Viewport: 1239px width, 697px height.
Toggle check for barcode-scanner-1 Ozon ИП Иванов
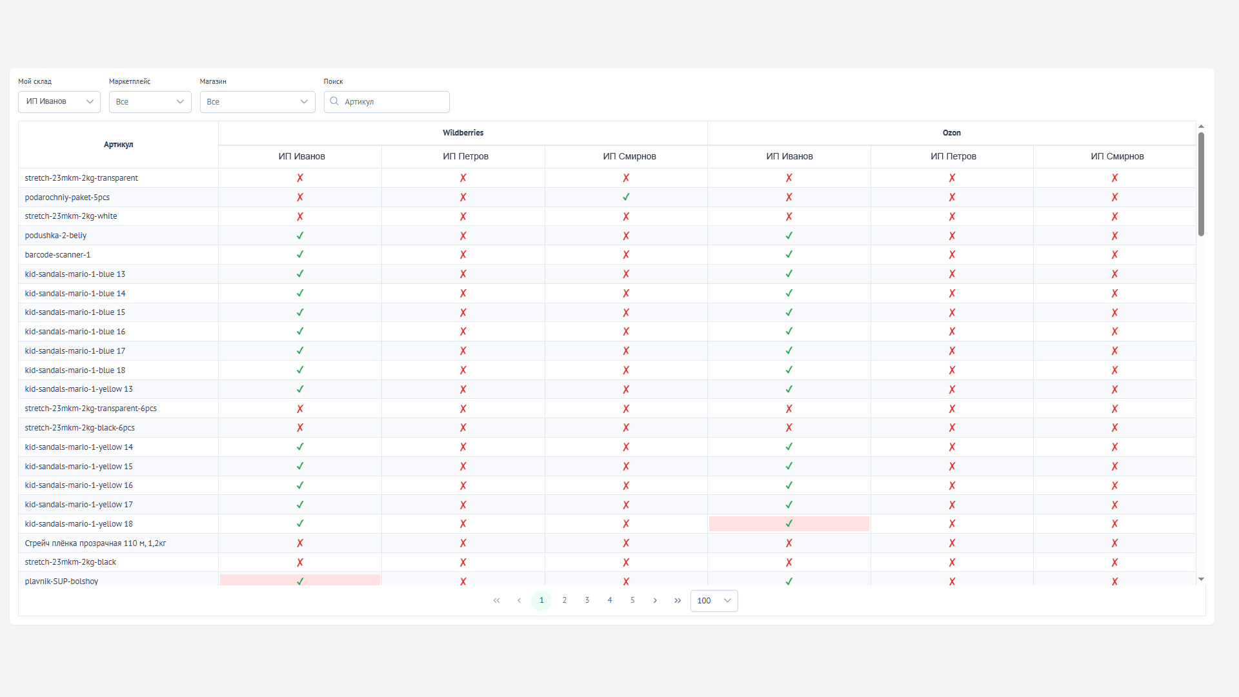pyautogui.click(x=789, y=255)
